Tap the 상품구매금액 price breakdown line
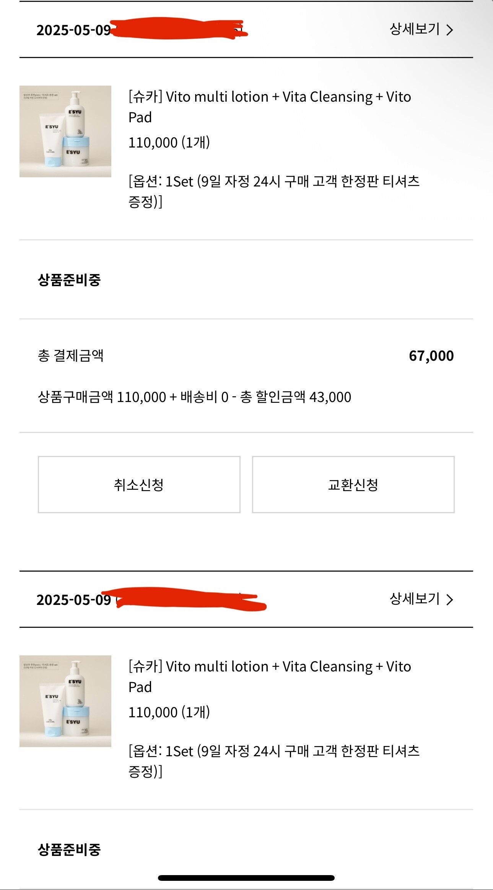Image resolution: width=493 pixels, height=890 pixels. [194, 397]
